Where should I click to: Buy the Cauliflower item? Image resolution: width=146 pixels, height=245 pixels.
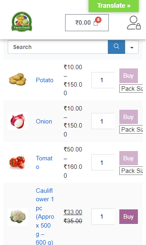click(x=129, y=217)
